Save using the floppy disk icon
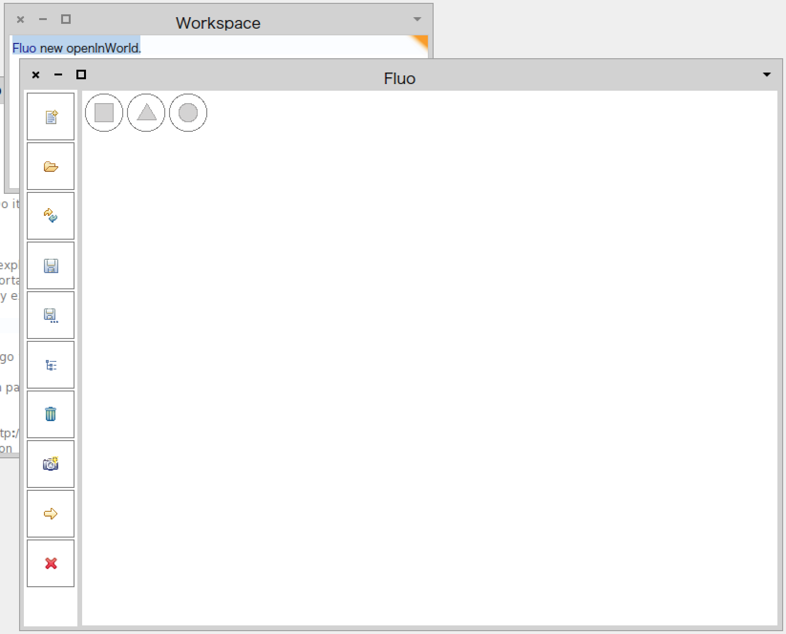The width and height of the screenshot is (786, 634). pos(51,265)
